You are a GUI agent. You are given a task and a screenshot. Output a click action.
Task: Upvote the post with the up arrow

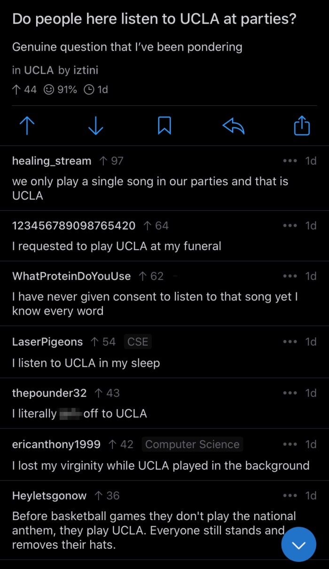[x=27, y=126]
